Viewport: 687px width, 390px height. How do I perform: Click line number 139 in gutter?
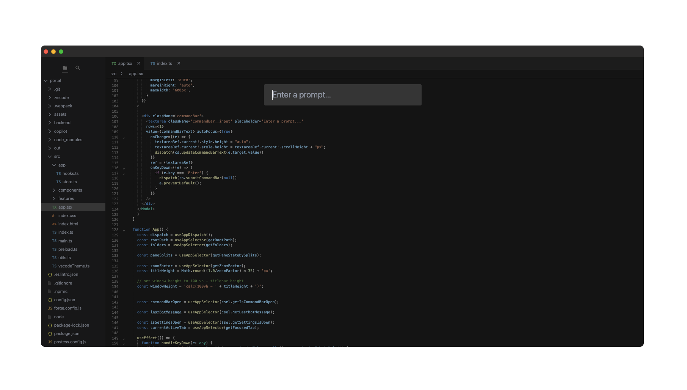(x=115, y=286)
